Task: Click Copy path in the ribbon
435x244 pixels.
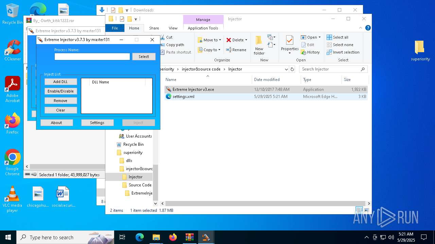Action: pos(175,45)
